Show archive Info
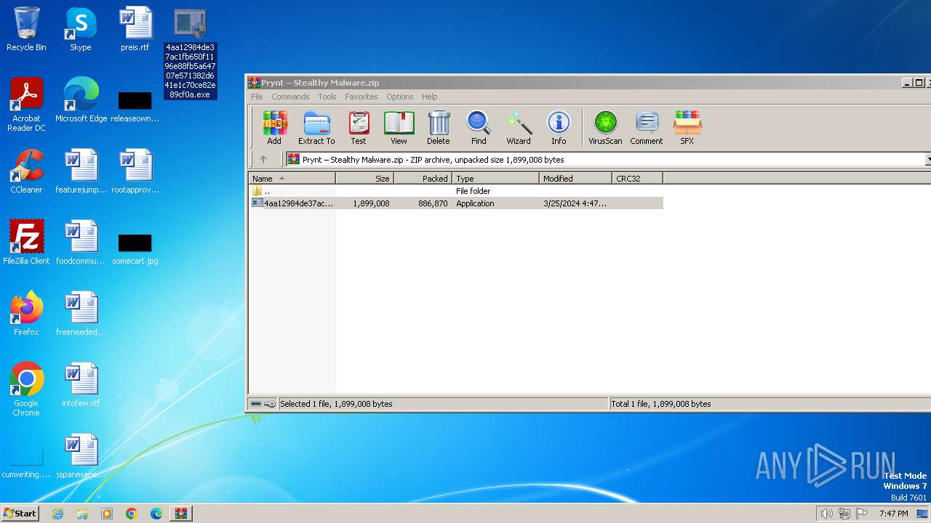The height and width of the screenshot is (523, 931). (559, 128)
